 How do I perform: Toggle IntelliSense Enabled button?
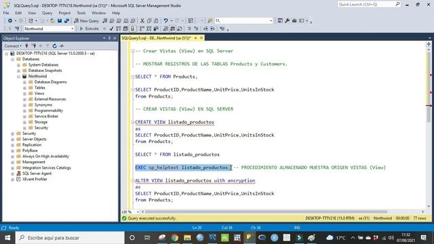133,28
